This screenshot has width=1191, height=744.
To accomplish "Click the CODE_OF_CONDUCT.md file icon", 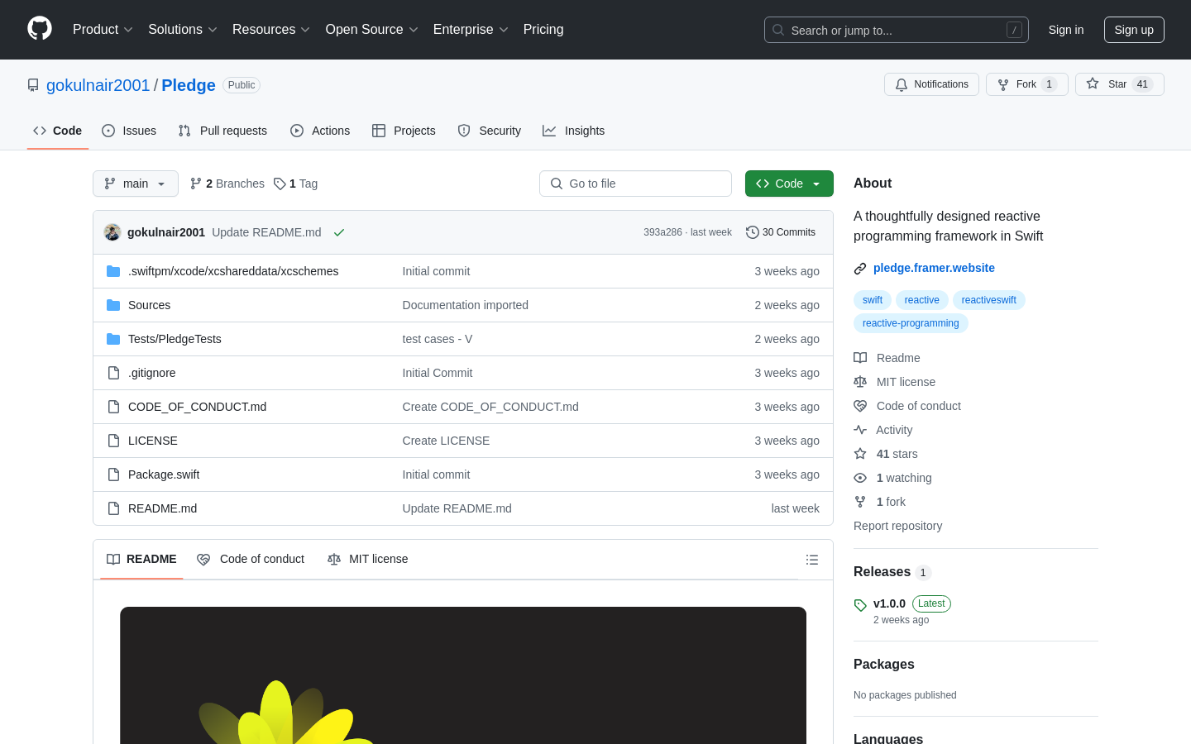I will [x=113, y=407].
